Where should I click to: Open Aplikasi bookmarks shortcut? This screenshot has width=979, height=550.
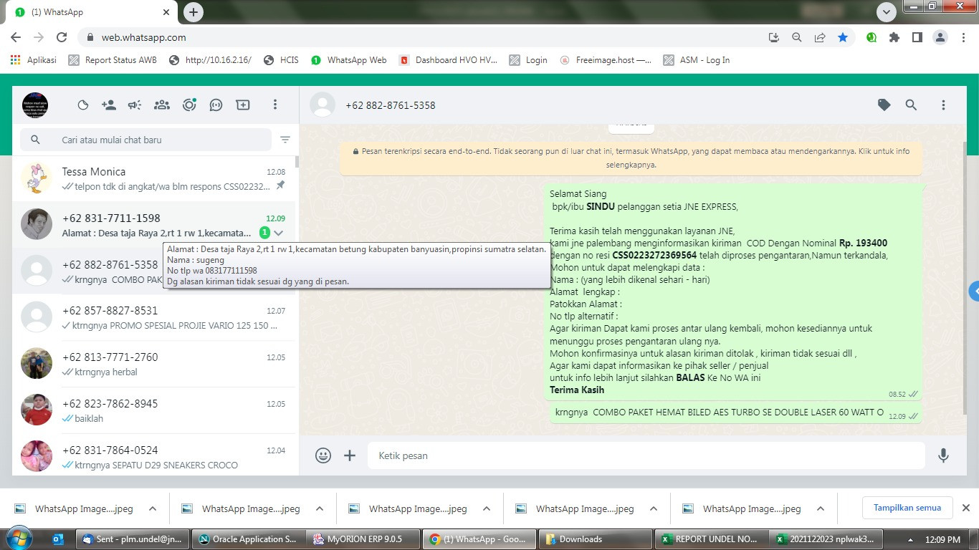[34, 60]
